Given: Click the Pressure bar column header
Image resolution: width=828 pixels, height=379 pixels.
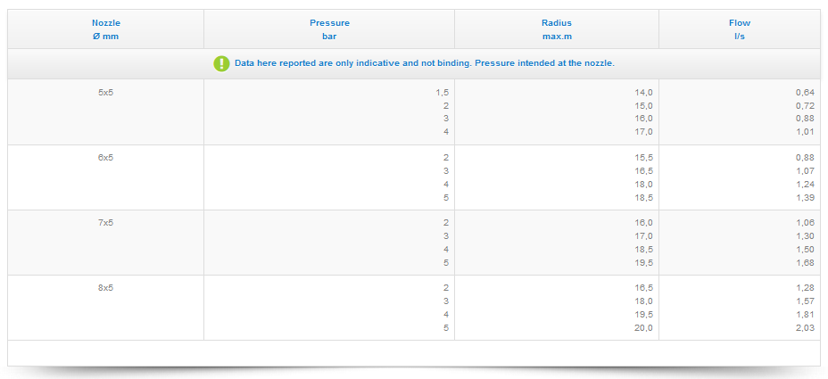Looking at the screenshot, I should click(x=329, y=29).
